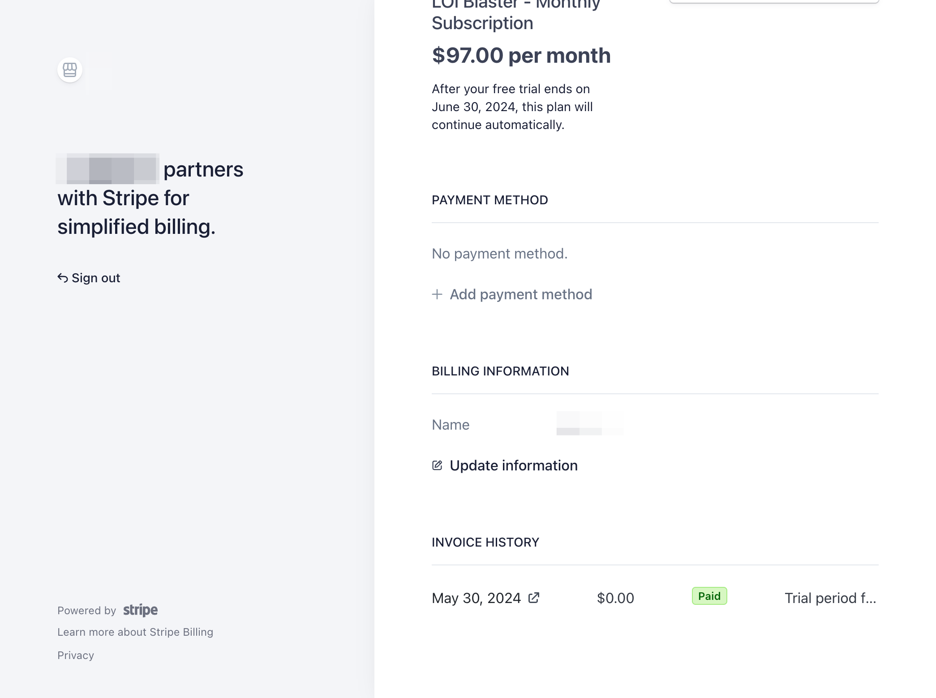Click the plus icon beside Add payment method
The image size is (936, 698).
pyautogui.click(x=437, y=294)
